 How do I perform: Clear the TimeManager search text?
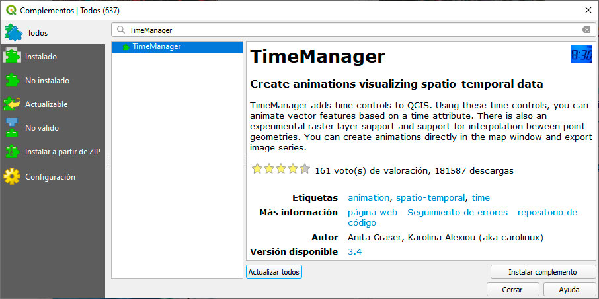coord(586,30)
